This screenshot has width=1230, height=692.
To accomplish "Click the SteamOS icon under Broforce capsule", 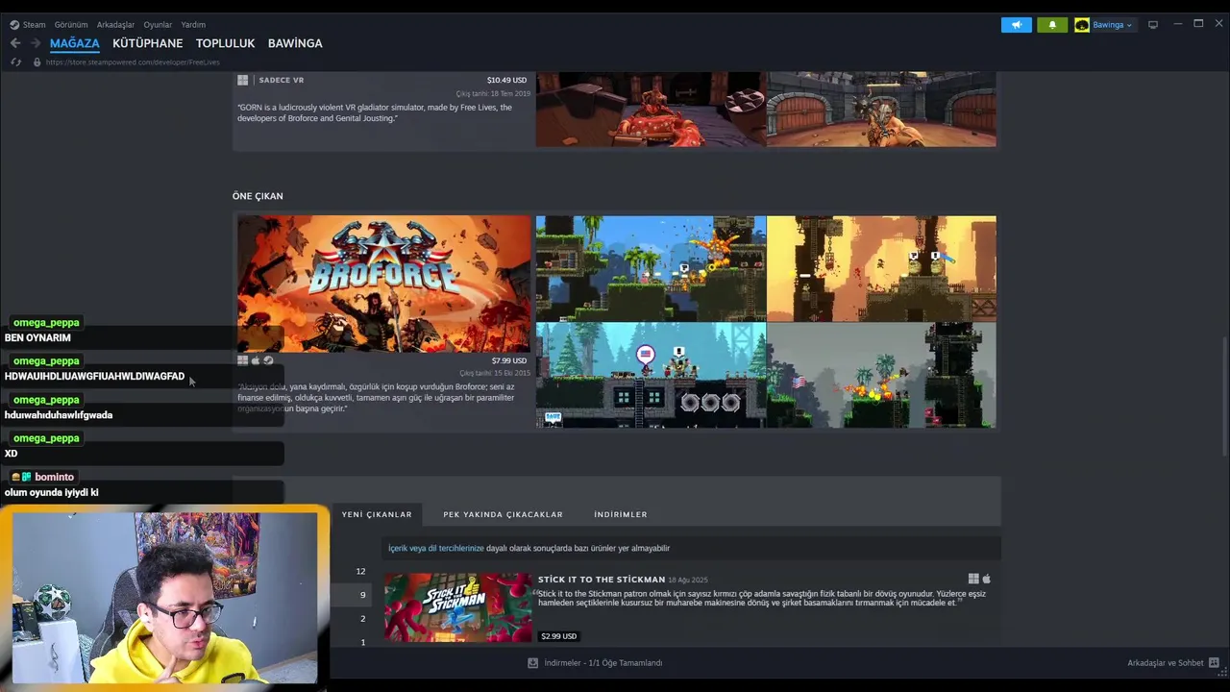I will pyautogui.click(x=268, y=360).
